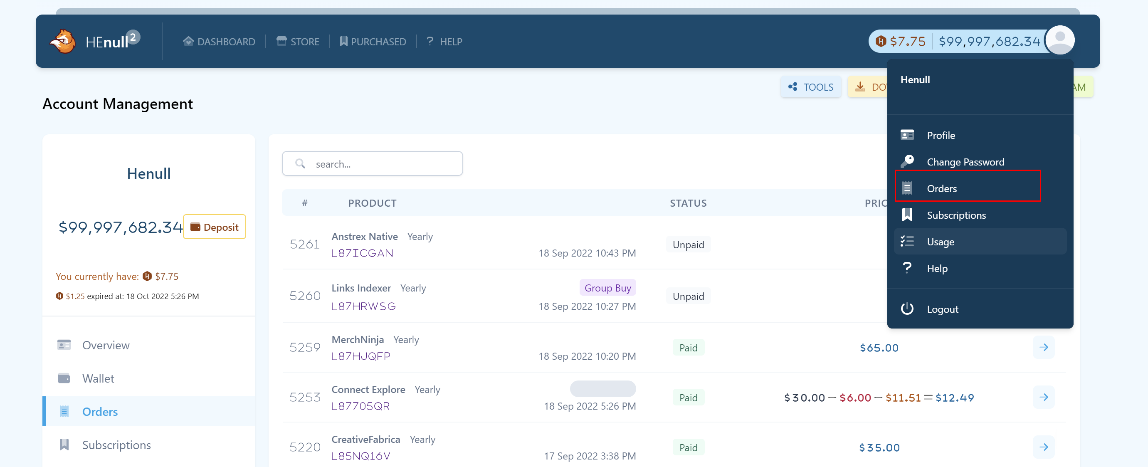Screen dimensions: 1148x467
Task: Choose Change Password from the dropdown
Action: pyautogui.click(x=980, y=162)
